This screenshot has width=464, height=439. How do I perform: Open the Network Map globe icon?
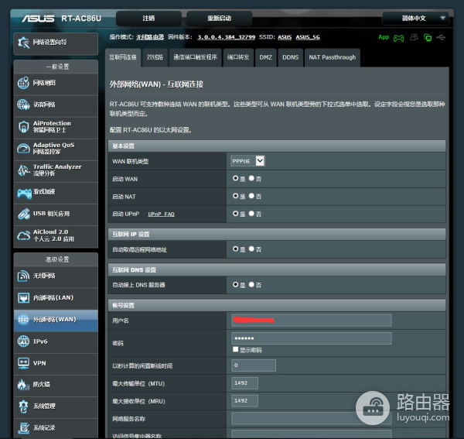(23, 83)
